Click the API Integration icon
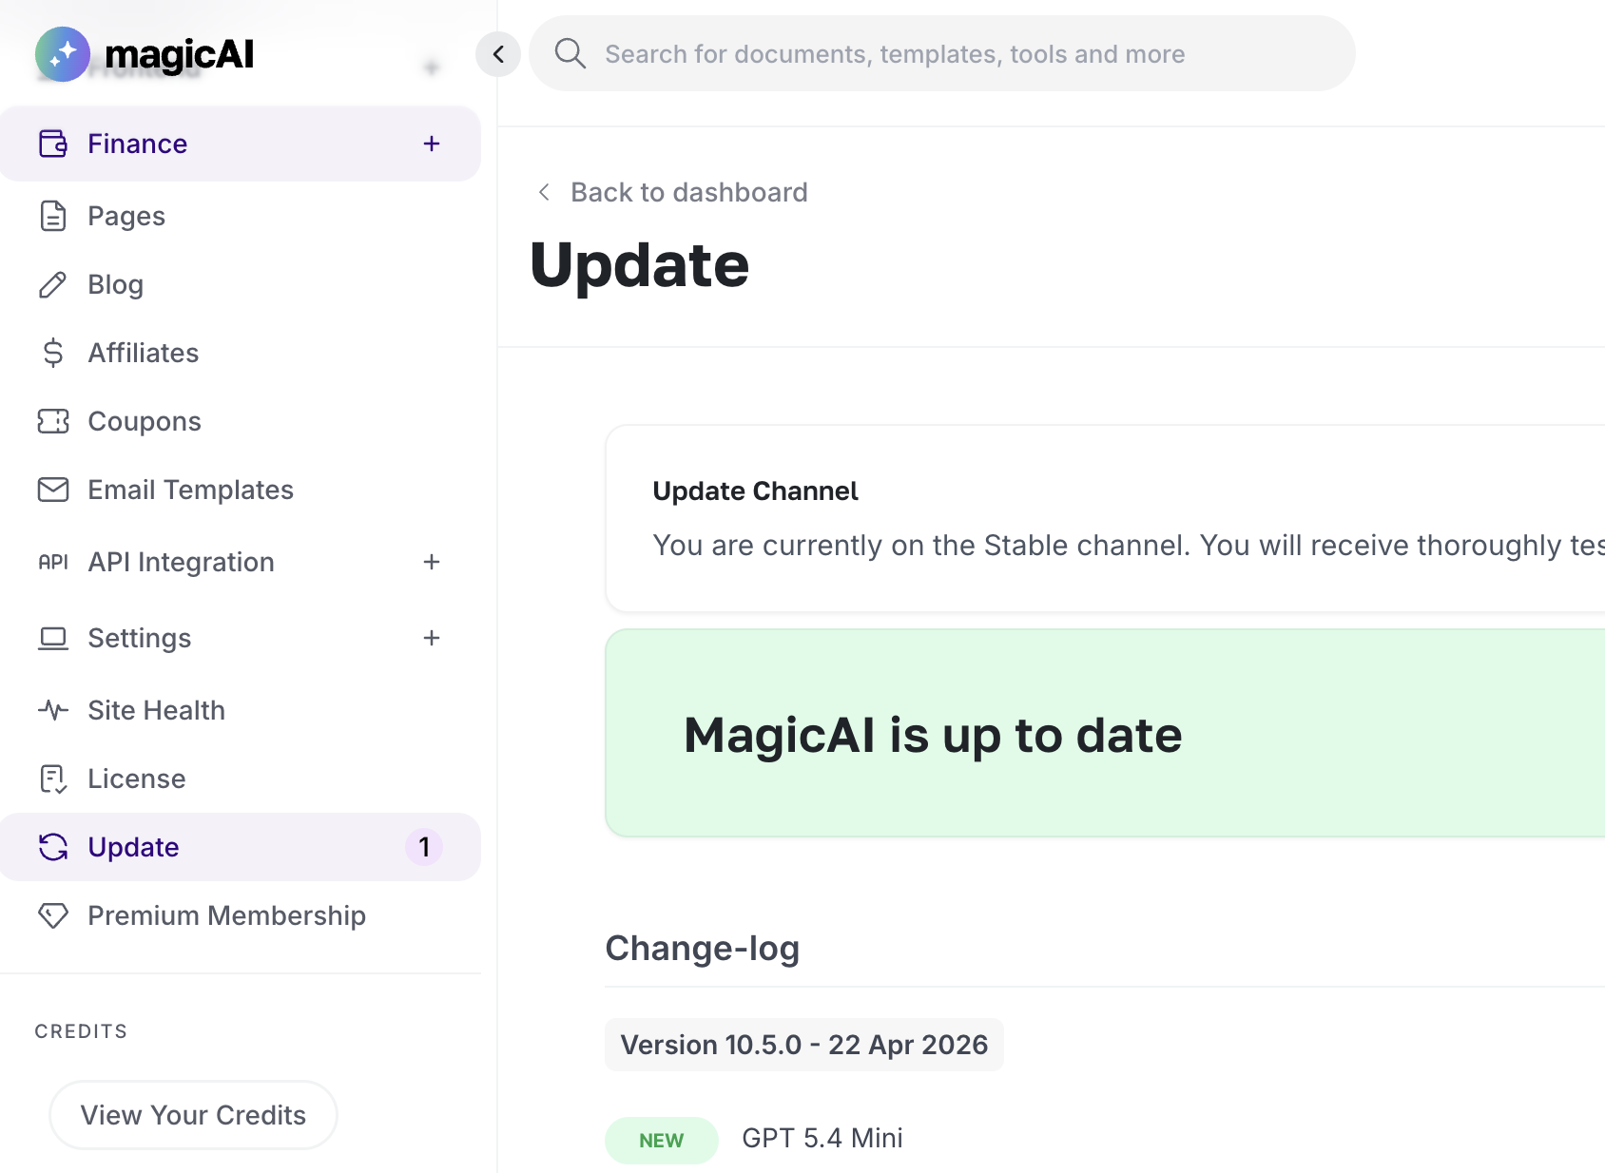1605x1173 pixels. pos(53,562)
